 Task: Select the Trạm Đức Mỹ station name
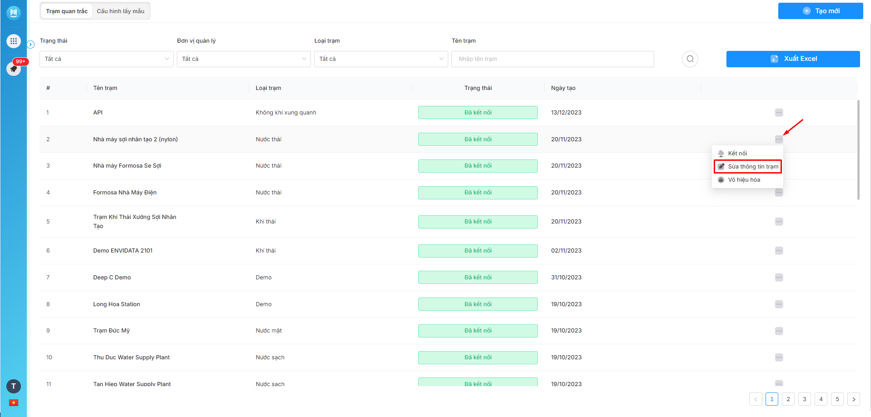point(111,331)
